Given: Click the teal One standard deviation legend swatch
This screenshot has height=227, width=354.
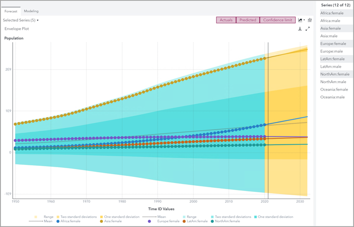Looking at the screenshot, I should [x=256, y=217].
